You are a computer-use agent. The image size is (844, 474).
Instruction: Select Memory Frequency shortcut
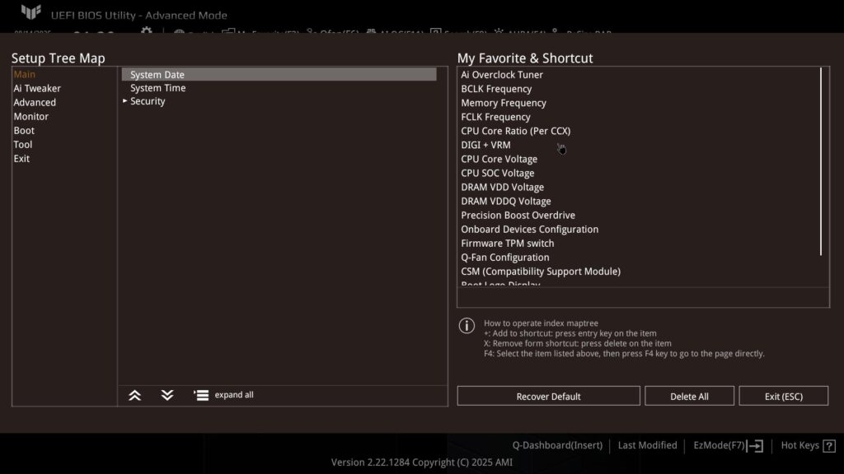coord(504,103)
